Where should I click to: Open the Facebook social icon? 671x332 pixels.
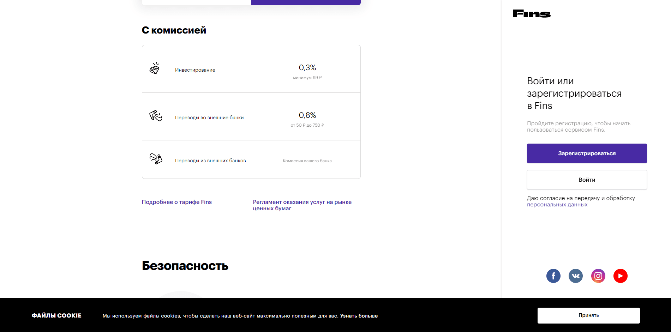pyautogui.click(x=553, y=276)
